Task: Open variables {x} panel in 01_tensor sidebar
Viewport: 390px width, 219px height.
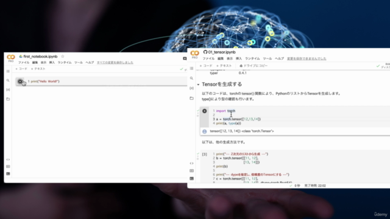Action: click(x=191, y=88)
